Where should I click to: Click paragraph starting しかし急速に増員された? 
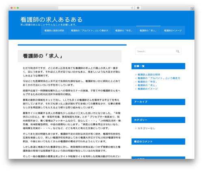pos(71,149)
